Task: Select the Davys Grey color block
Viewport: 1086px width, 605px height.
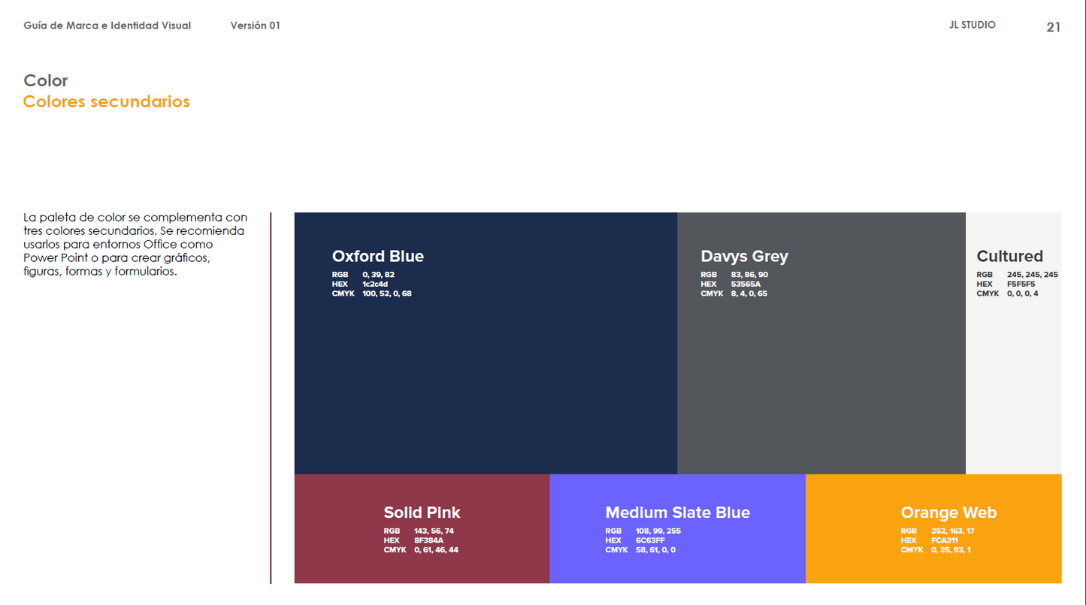Action: click(821, 375)
